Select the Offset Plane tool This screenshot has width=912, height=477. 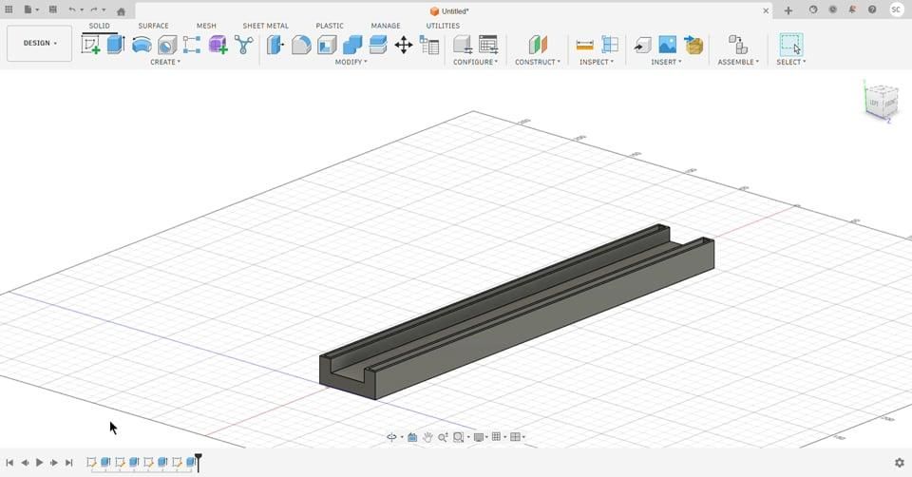(538, 45)
